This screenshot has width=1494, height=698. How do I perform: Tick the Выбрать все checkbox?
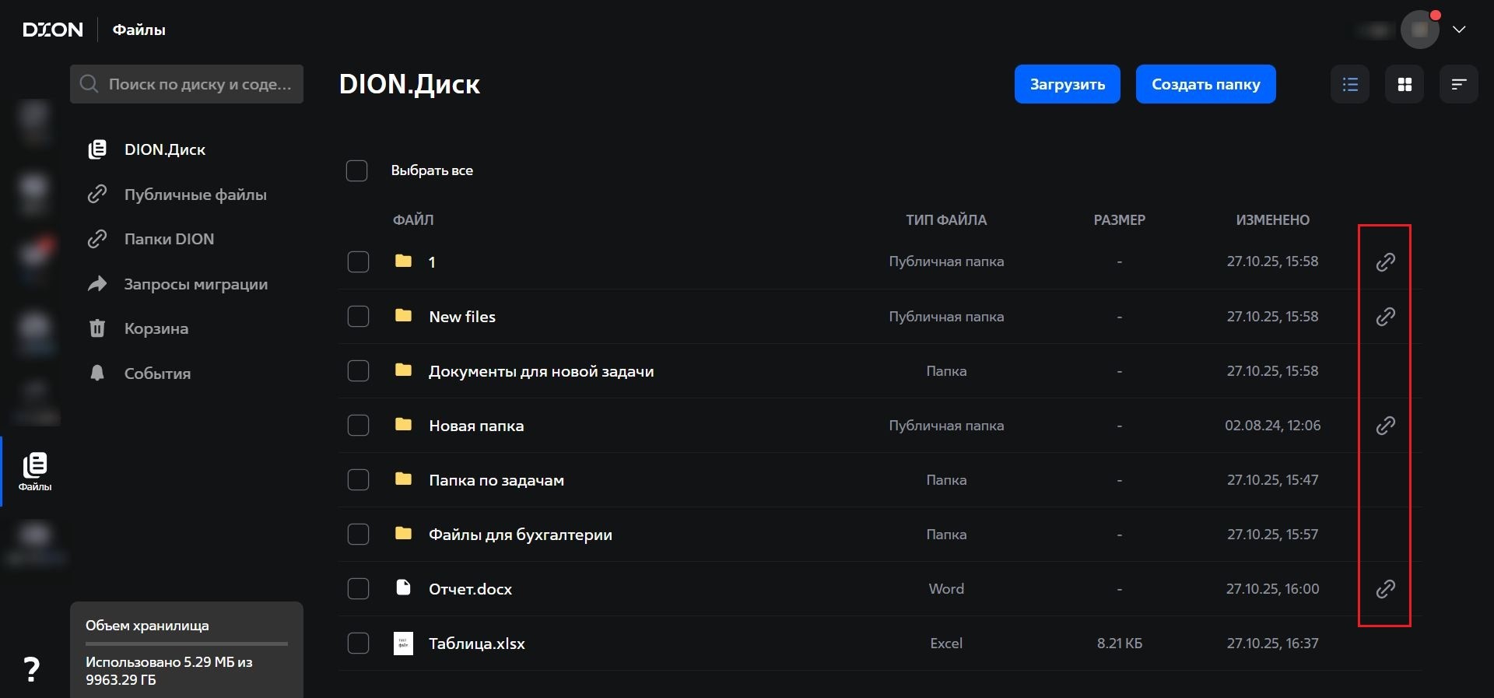coord(356,170)
